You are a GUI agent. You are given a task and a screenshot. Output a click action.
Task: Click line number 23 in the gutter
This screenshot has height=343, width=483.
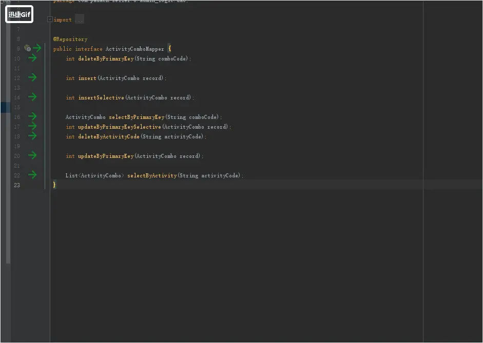tap(16, 185)
